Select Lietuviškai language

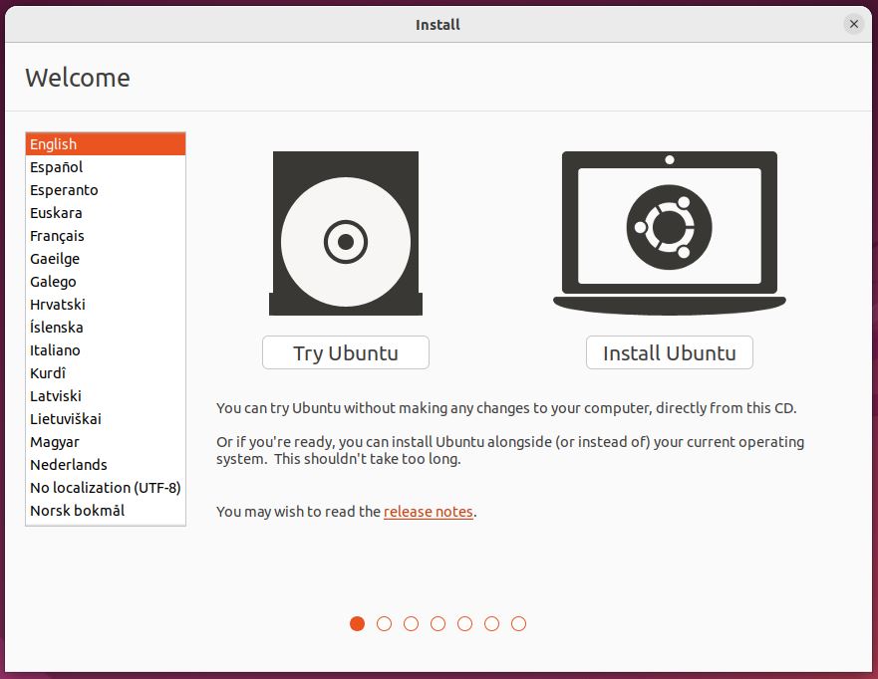(106, 419)
